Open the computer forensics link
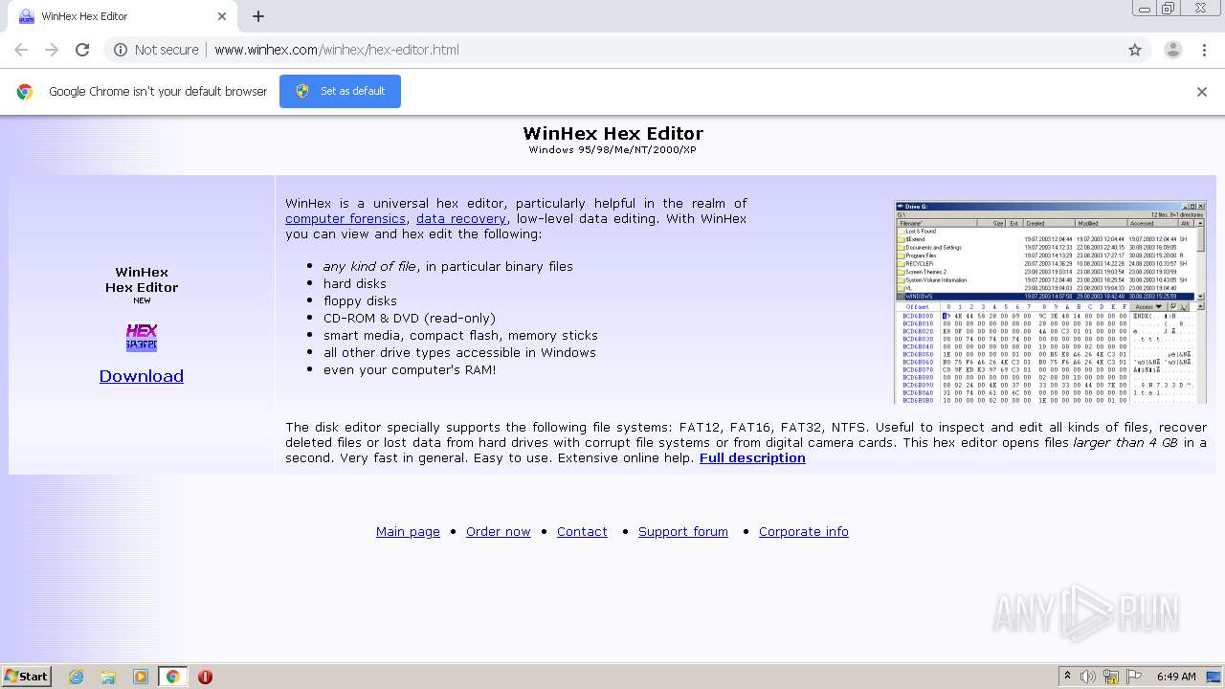This screenshot has height=689, width=1225. click(345, 218)
